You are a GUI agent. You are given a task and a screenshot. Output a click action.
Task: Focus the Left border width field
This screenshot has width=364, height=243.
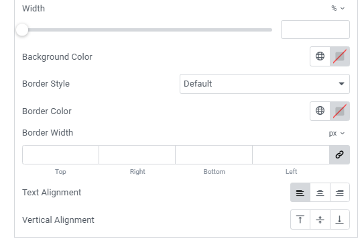coord(291,154)
